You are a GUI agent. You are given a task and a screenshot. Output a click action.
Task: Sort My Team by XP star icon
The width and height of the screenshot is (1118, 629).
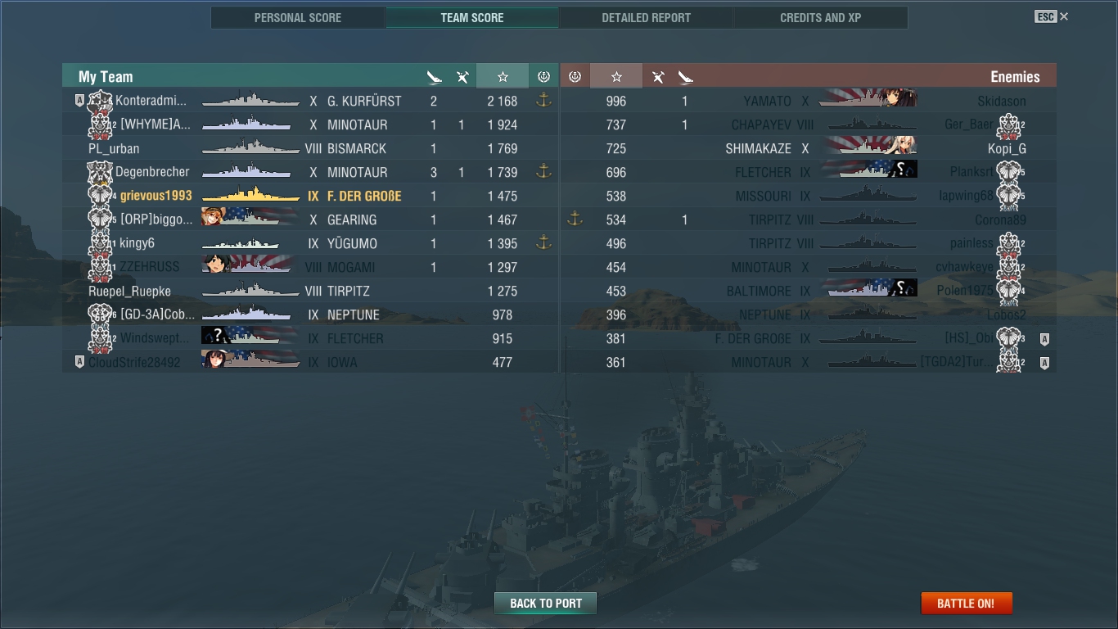click(503, 76)
